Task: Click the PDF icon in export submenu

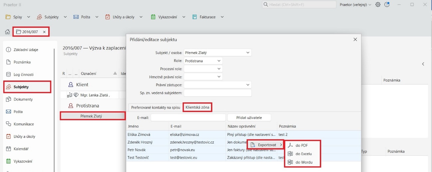Action: point(290,145)
